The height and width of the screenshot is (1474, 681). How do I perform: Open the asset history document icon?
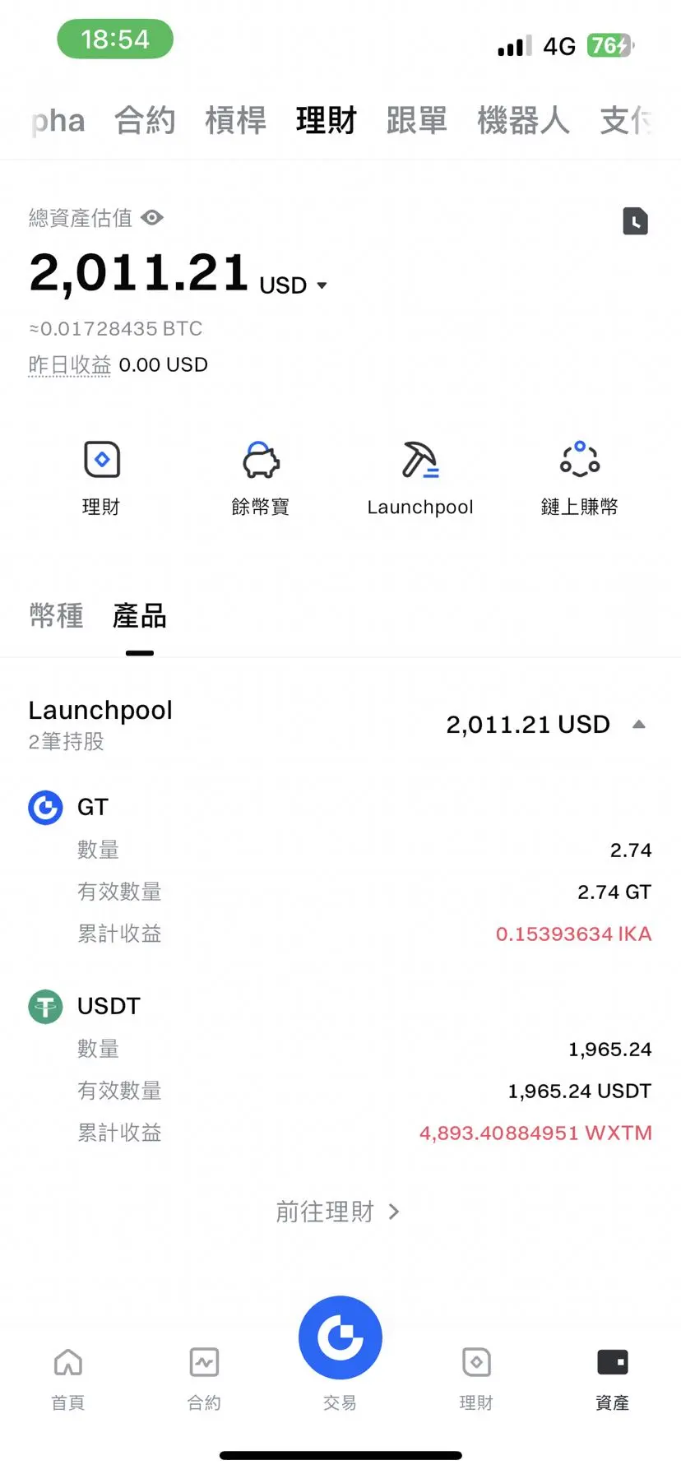point(635,221)
